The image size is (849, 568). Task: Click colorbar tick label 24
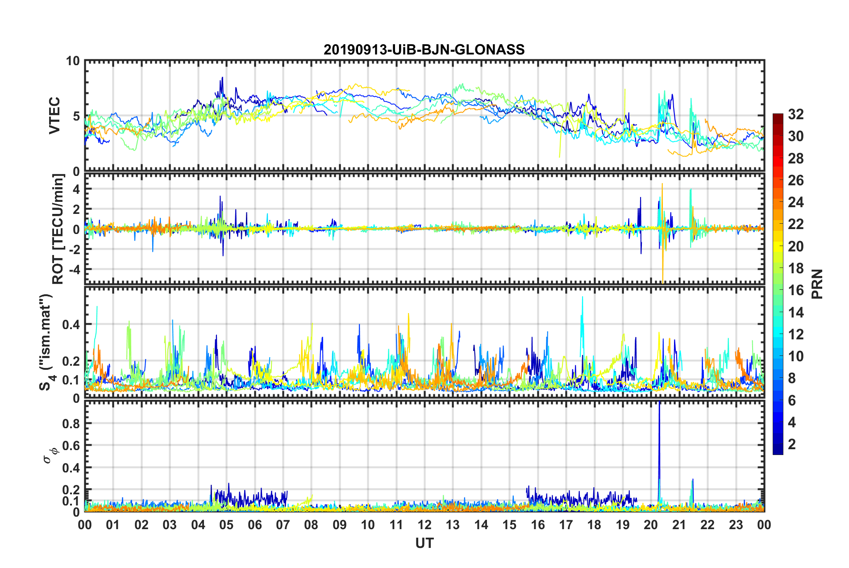[x=795, y=202]
